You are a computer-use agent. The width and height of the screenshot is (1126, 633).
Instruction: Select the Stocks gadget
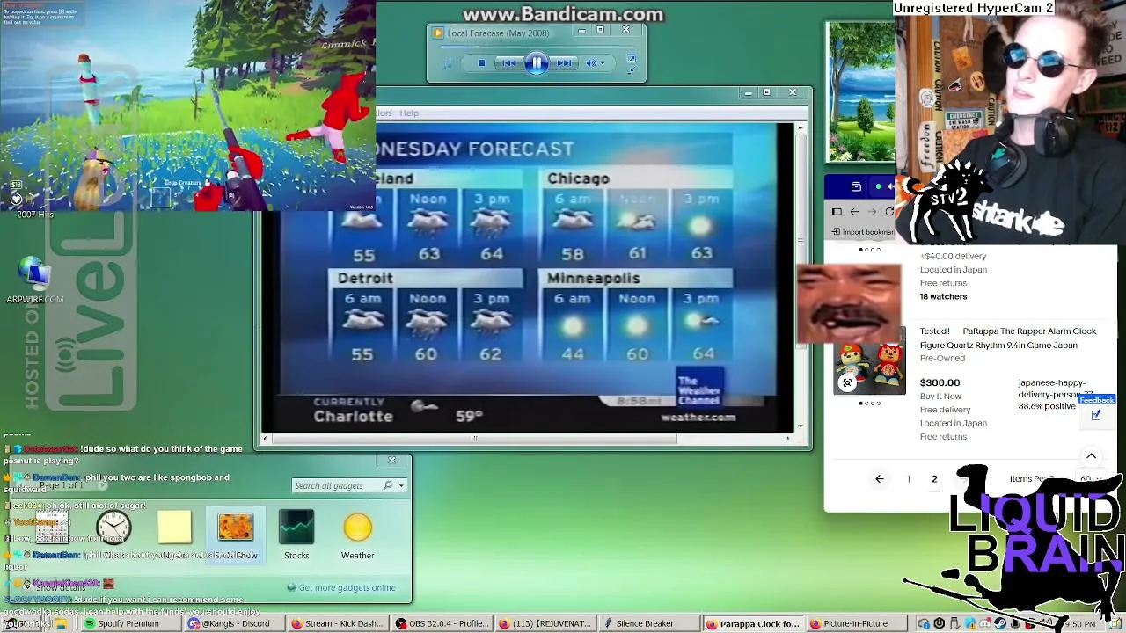[296, 534]
